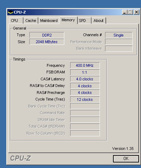Click the 'Performance Mode' grayed label
This screenshot has width=141, height=168.
(x=86, y=42)
